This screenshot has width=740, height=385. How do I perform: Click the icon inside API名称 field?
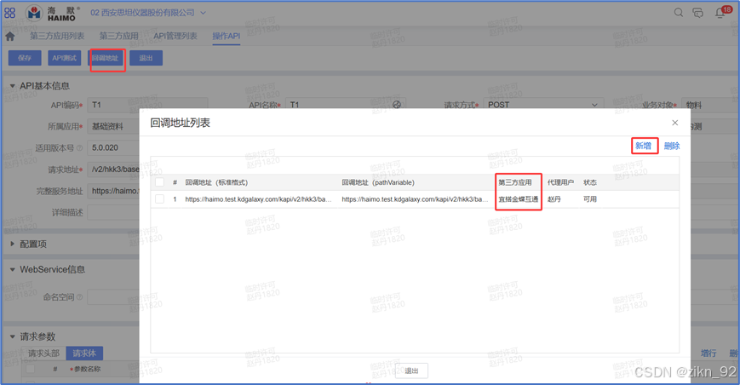pyautogui.click(x=397, y=105)
